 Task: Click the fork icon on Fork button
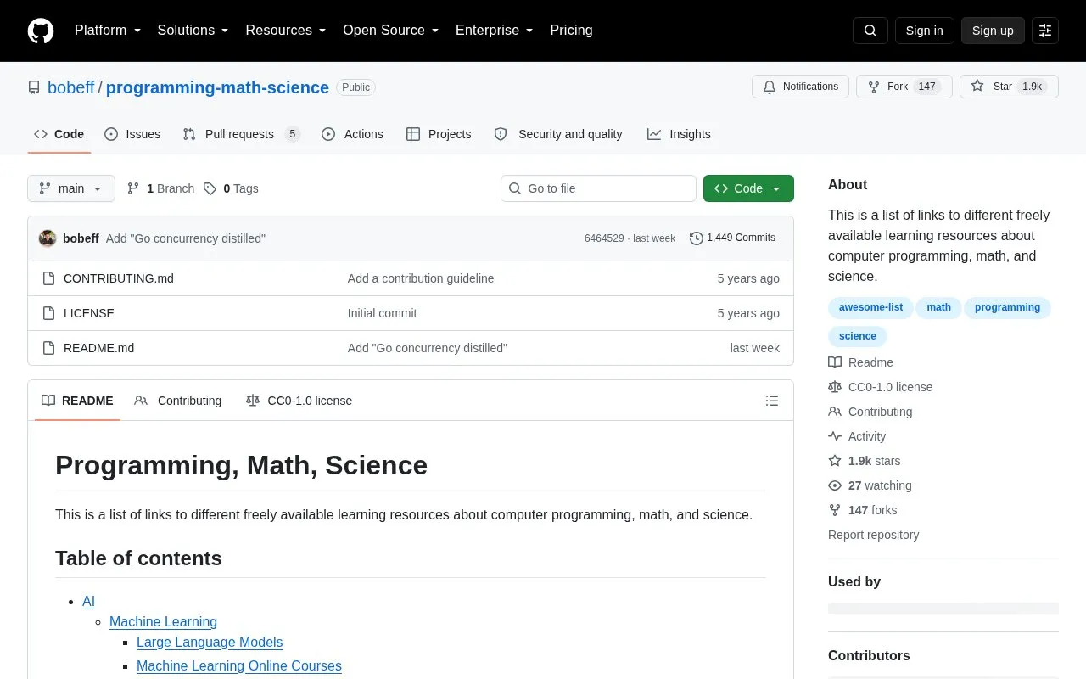874,87
